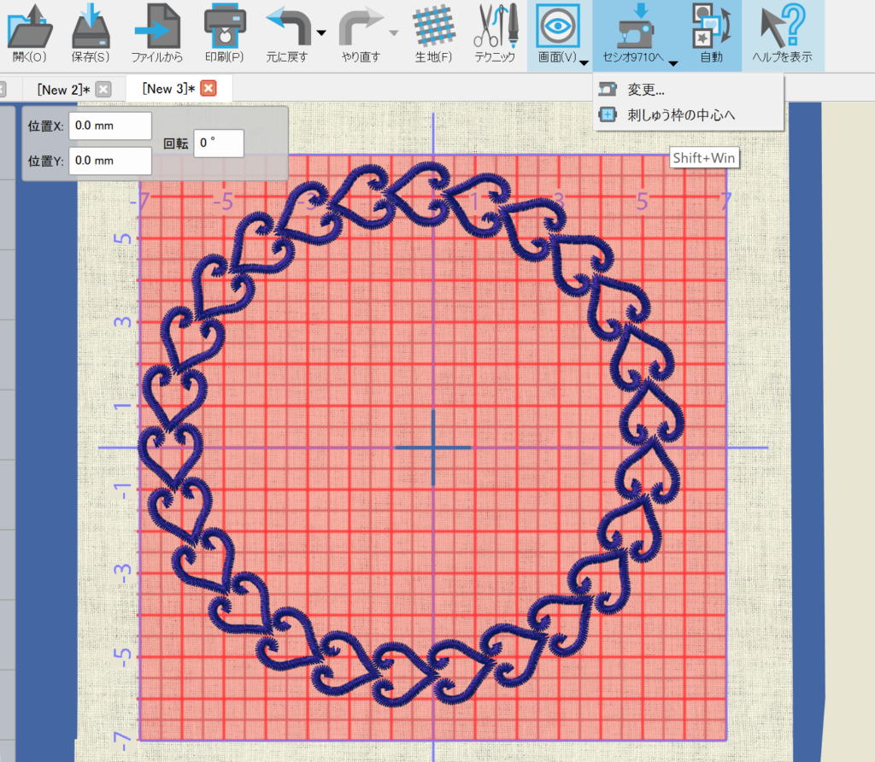Undo with the 元に戻す arrow

pos(287,32)
